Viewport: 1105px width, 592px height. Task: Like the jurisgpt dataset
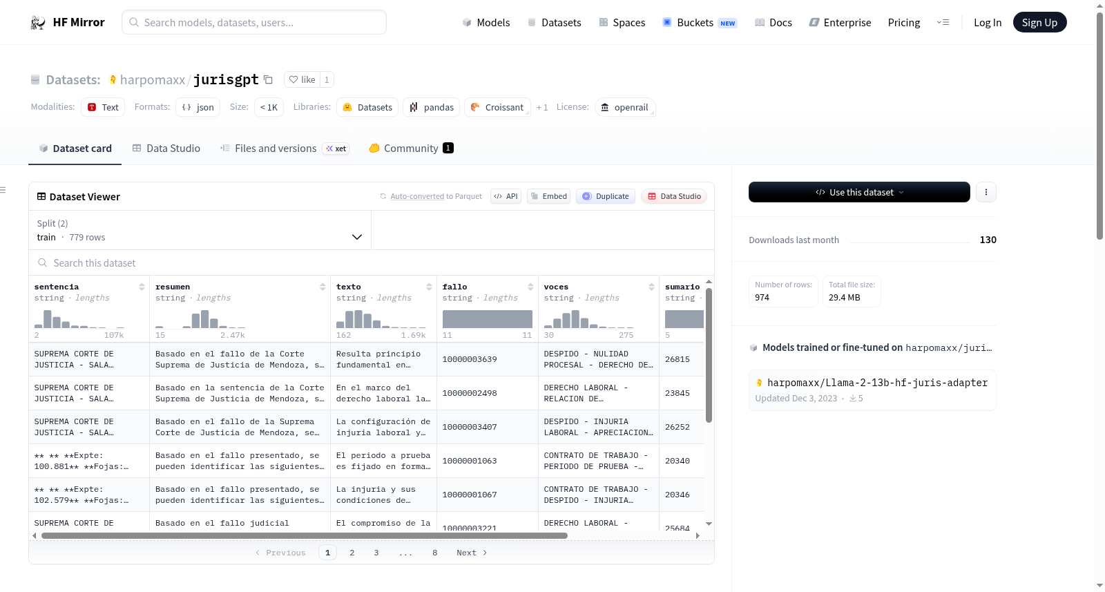tap(302, 79)
